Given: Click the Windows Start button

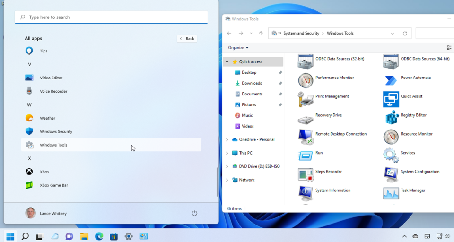Looking at the screenshot, I should tap(10, 236).
